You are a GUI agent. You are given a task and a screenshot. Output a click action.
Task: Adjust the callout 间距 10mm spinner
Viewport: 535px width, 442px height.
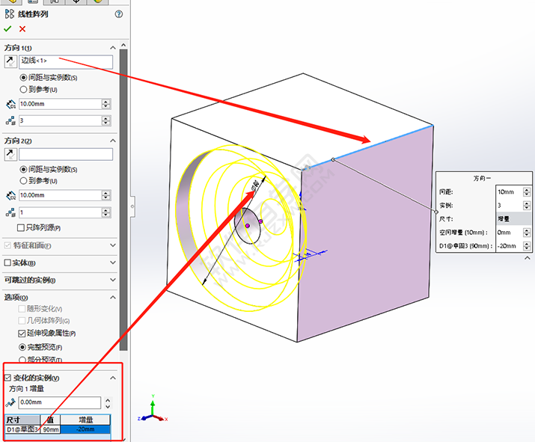tap(527, 192)
